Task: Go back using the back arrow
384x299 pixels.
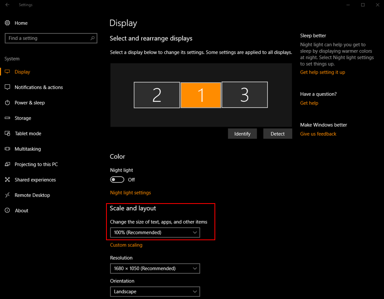Action: pos(7,5)
